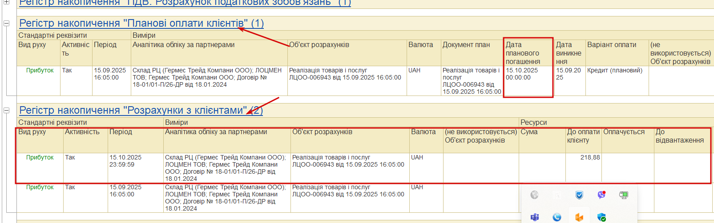Click "Сума" column header
The width and height of the screenshot is (714, 223).
pyautogui.click(x=542, y=140)
